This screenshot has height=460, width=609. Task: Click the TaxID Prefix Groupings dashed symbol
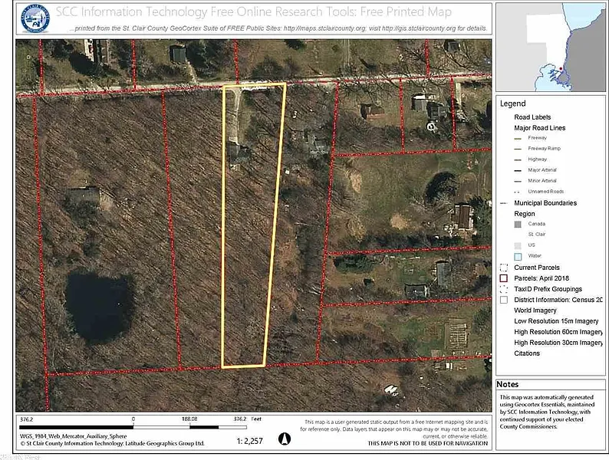pyautogui.click(x=504, y=289)
